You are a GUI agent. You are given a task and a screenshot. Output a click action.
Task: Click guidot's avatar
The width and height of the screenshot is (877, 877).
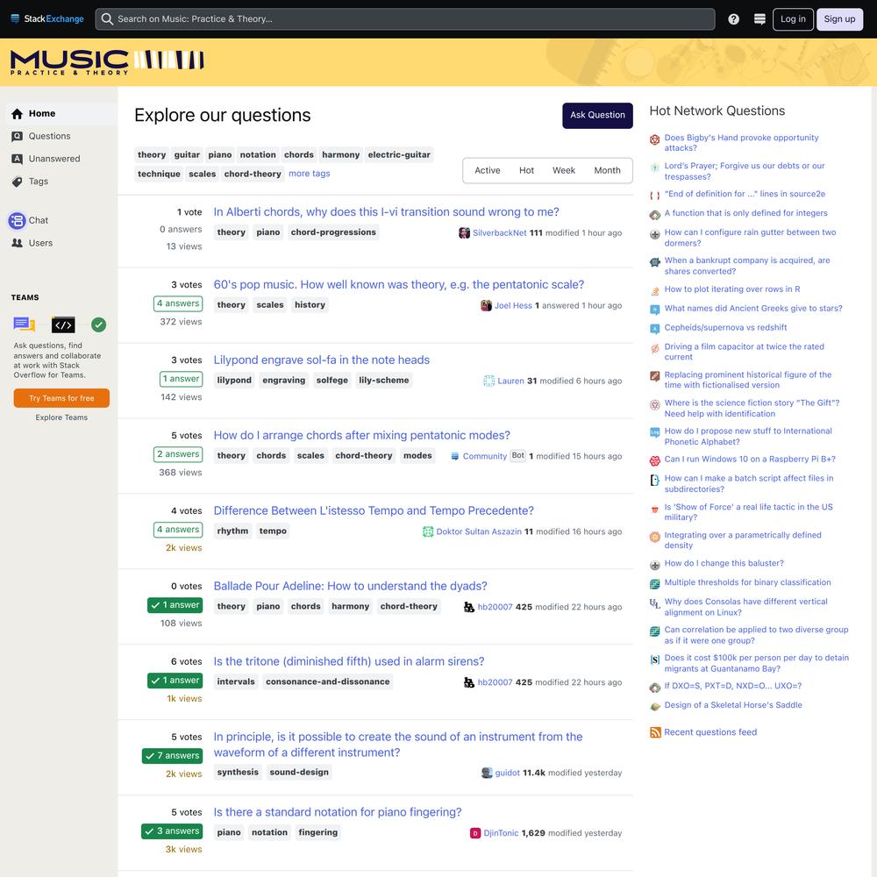(487, 773)
